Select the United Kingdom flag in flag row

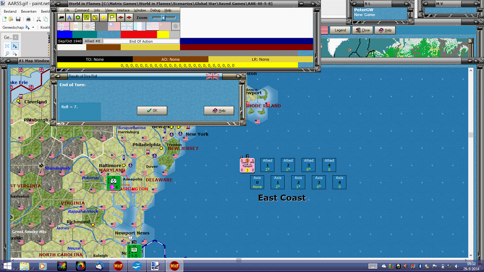pos(127,26)
